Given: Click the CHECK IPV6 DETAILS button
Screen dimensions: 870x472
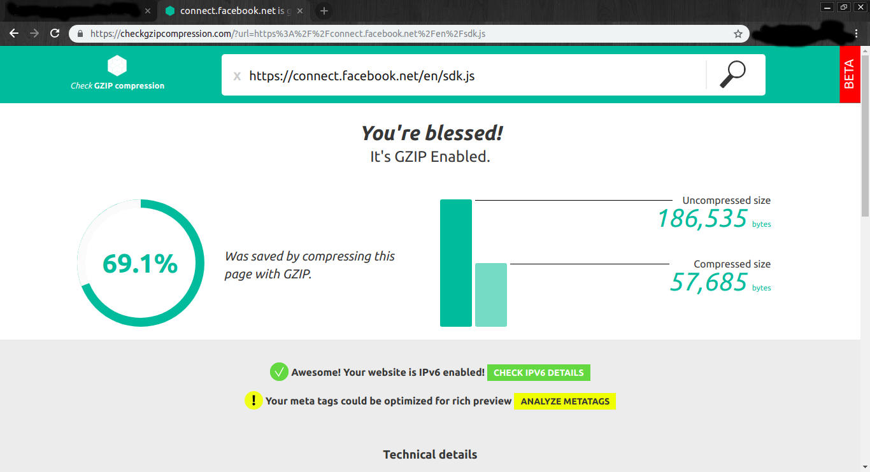Looking at the screenshot, I should pos(539,373).
